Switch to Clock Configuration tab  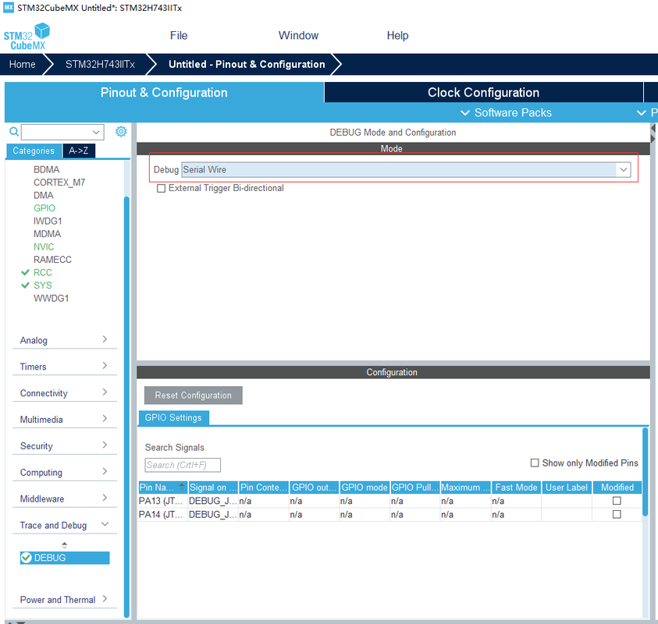pyautogui.click(x=483, y=92)
